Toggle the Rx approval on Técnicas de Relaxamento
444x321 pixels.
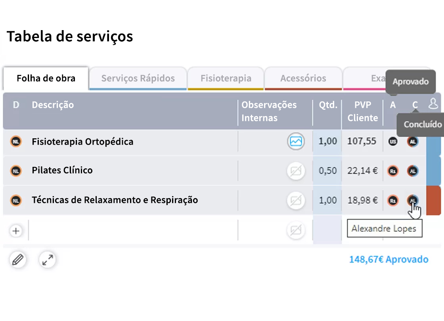click(x=392, y=201)
